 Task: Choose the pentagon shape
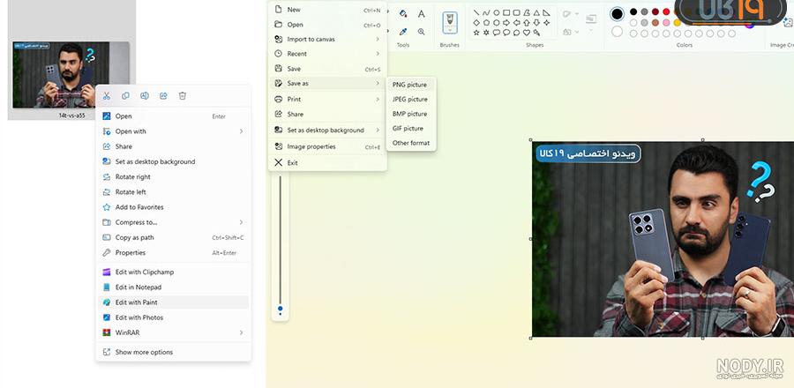point(486,23)
